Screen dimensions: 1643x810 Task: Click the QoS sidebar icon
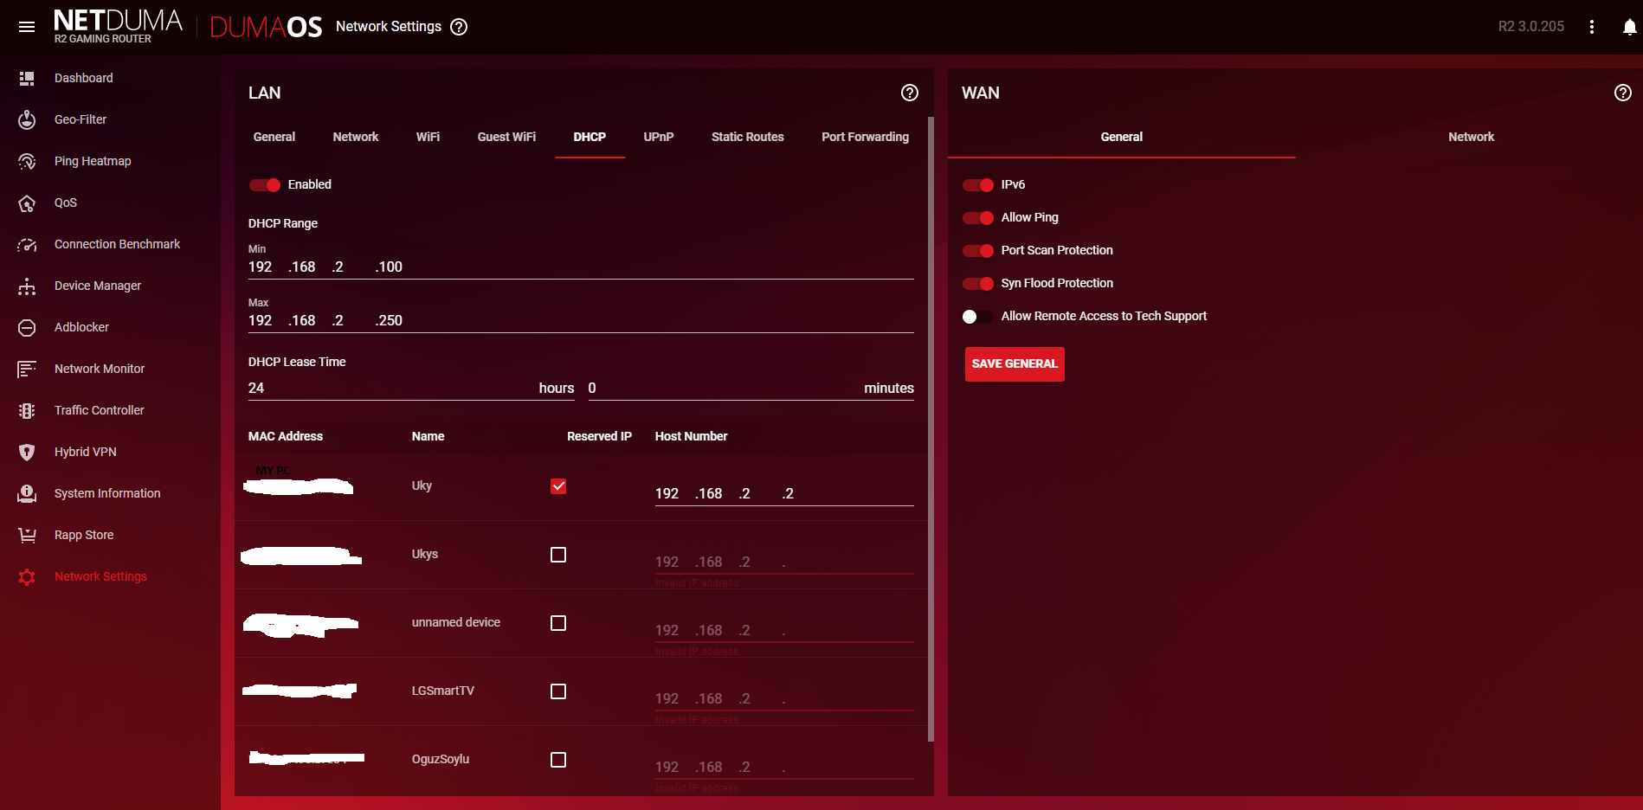27,203
